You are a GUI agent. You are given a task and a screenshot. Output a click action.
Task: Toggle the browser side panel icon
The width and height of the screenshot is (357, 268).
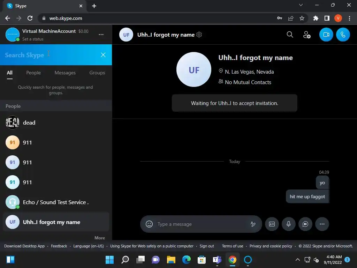(327, 18)
